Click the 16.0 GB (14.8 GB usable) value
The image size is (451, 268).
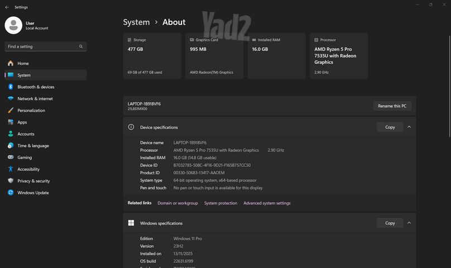[x=195, y=158]
